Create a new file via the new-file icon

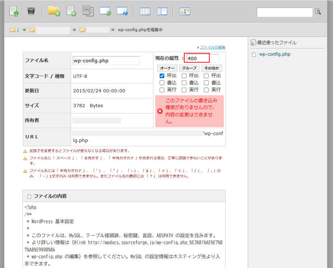(71, 11)
